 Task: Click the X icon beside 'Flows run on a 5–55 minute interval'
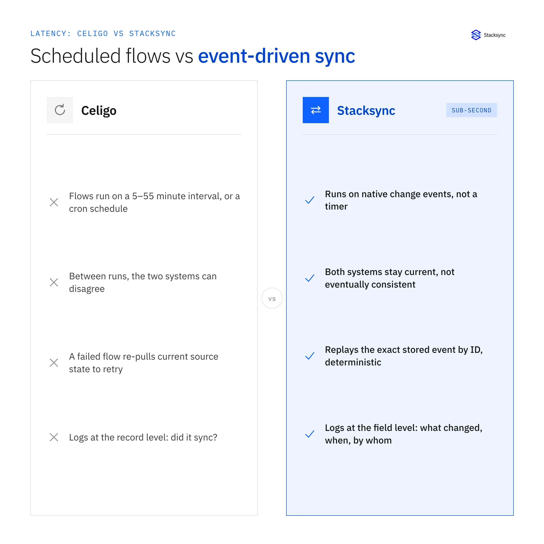pos(54,202)
